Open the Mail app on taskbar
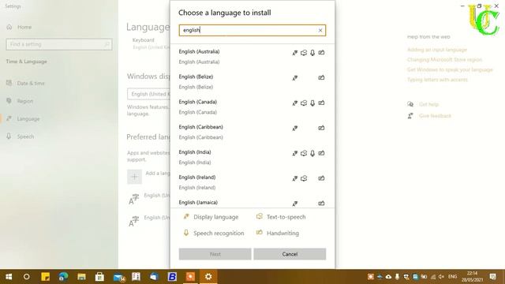 click(118, 277)
